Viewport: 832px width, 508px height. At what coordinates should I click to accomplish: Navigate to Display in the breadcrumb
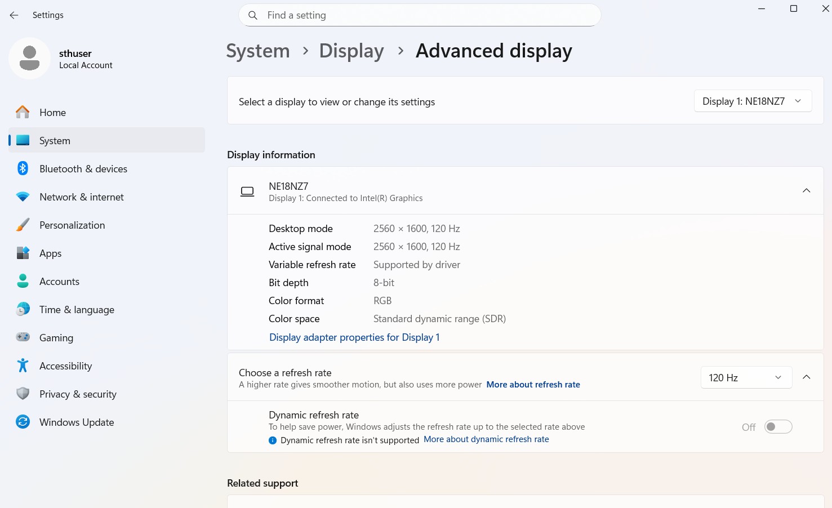[x=352, y=51]
